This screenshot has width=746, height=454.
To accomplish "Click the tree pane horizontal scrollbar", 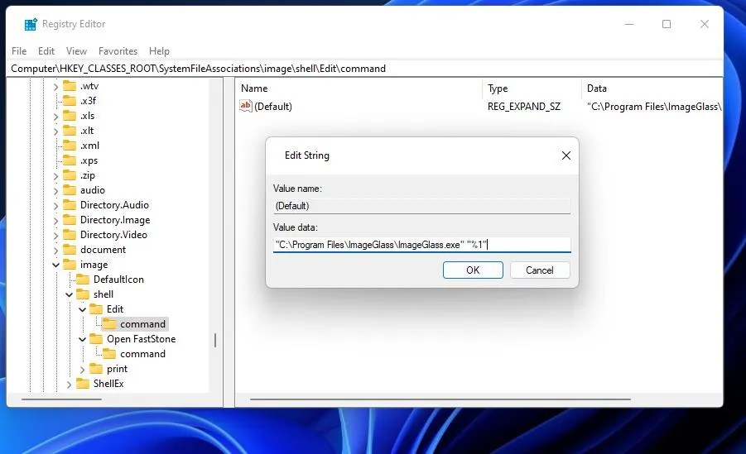I will coord(62,399).
